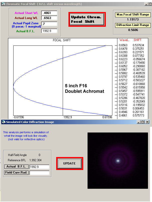
Task: Close the Simulated Color Diffraction Image window
Action: click(147, 122)
